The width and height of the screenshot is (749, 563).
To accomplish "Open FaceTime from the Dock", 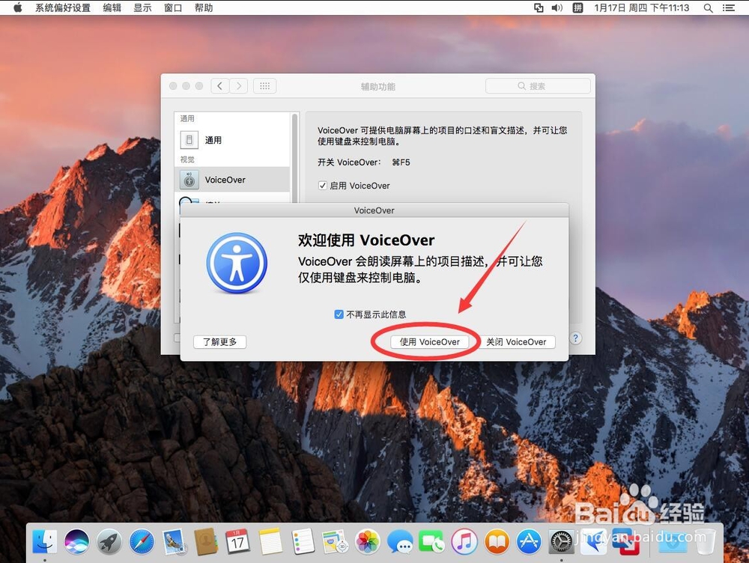I will (x=432, y=542).
